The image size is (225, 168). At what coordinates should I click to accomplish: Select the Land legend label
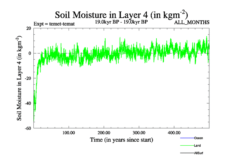coord(197,146)
